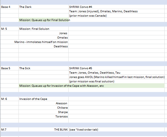Screen dimensions: 167x137
Task: Click the Toranzos cell
Action: click(43, 117)
